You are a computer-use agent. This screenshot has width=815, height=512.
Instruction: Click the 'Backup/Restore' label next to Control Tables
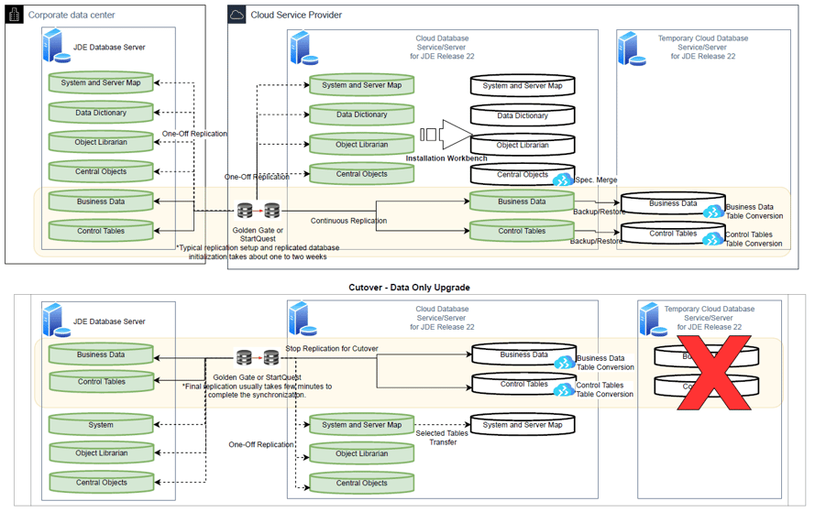(596, 242)
